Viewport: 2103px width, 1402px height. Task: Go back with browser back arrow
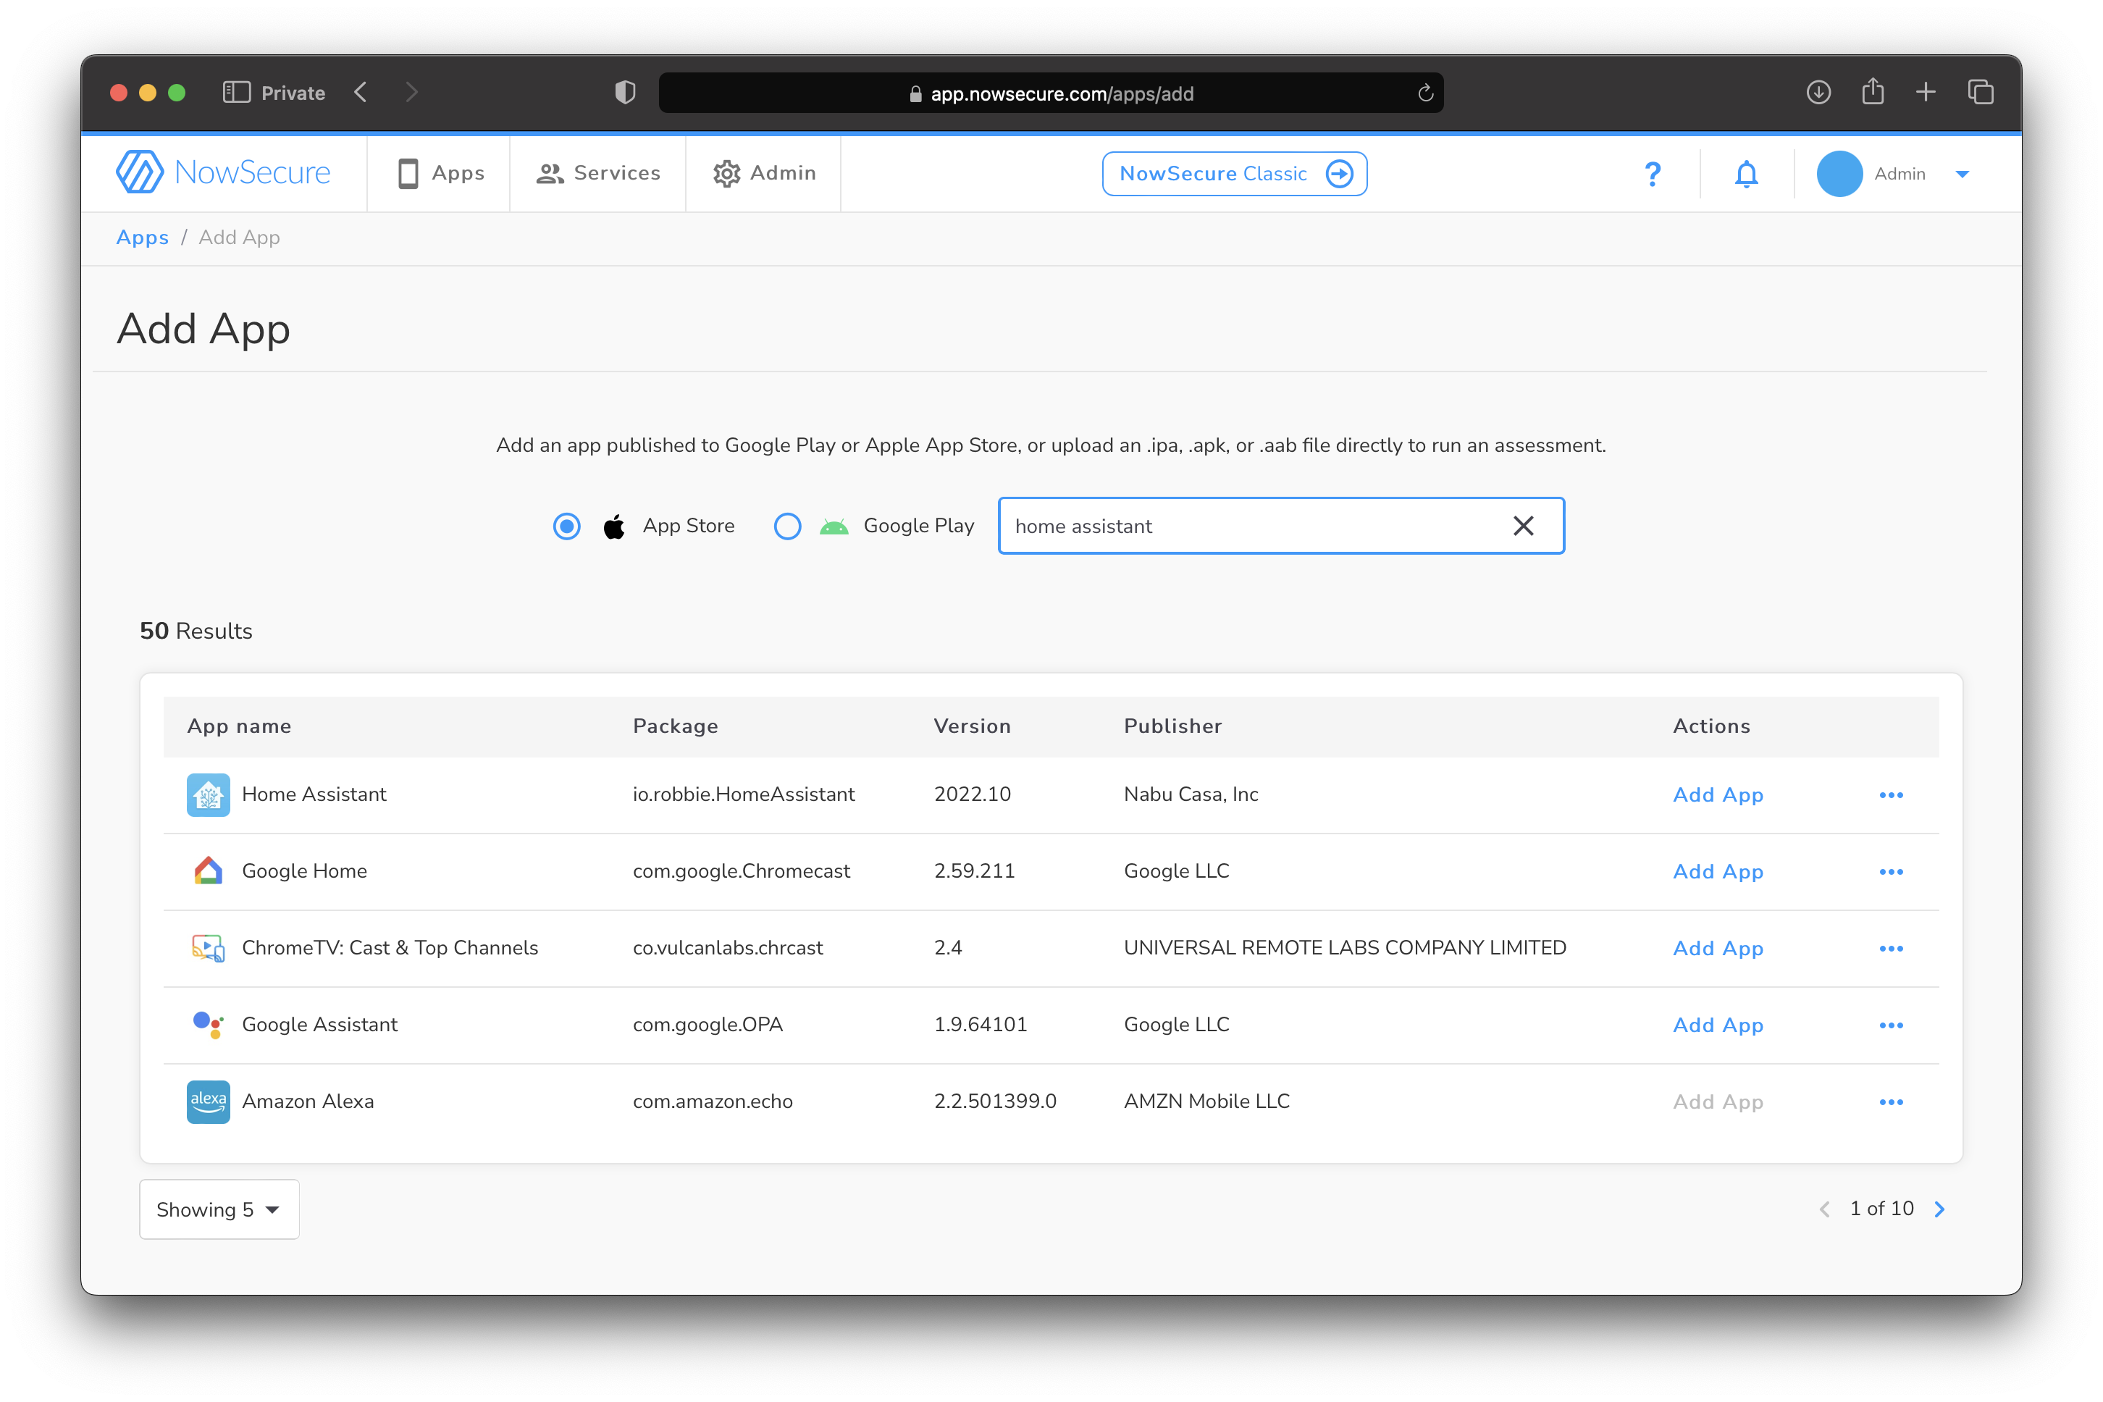[x=361, y=92]
